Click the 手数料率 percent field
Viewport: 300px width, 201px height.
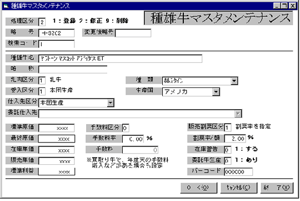tap(133, 139)
